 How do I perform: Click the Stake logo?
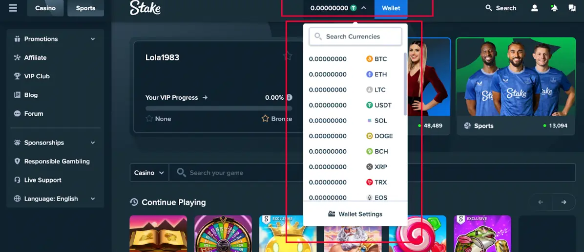[x=145, y=8]
